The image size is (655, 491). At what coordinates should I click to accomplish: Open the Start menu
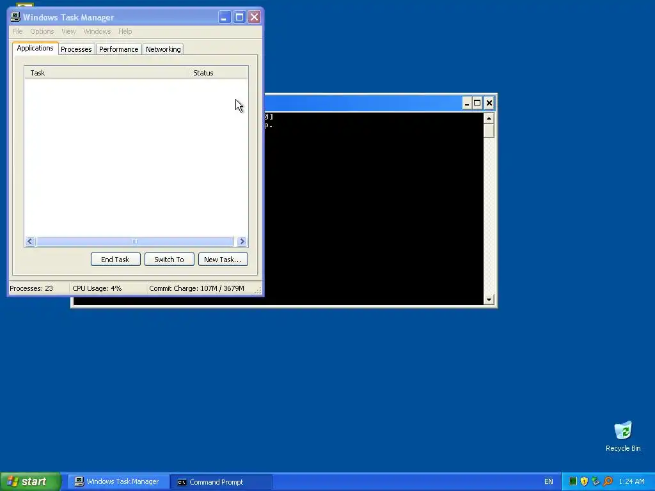[x=31, y=481]
